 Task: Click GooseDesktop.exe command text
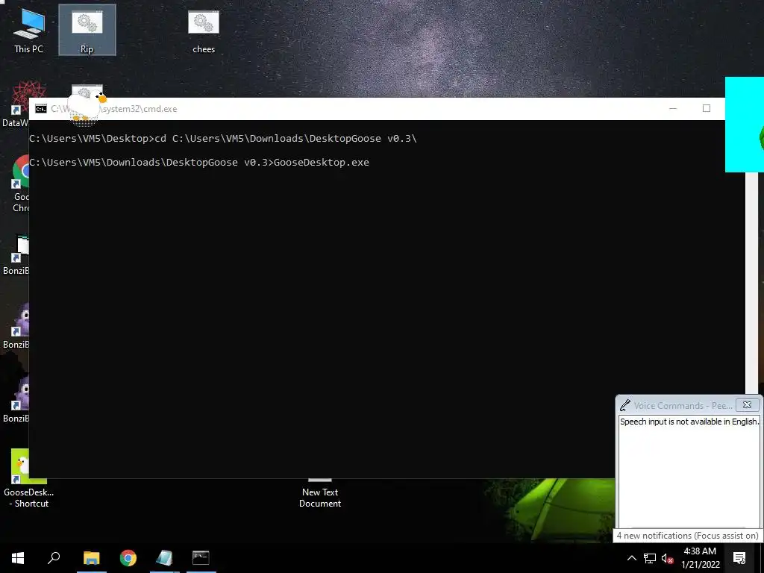(x=322, y=162)
